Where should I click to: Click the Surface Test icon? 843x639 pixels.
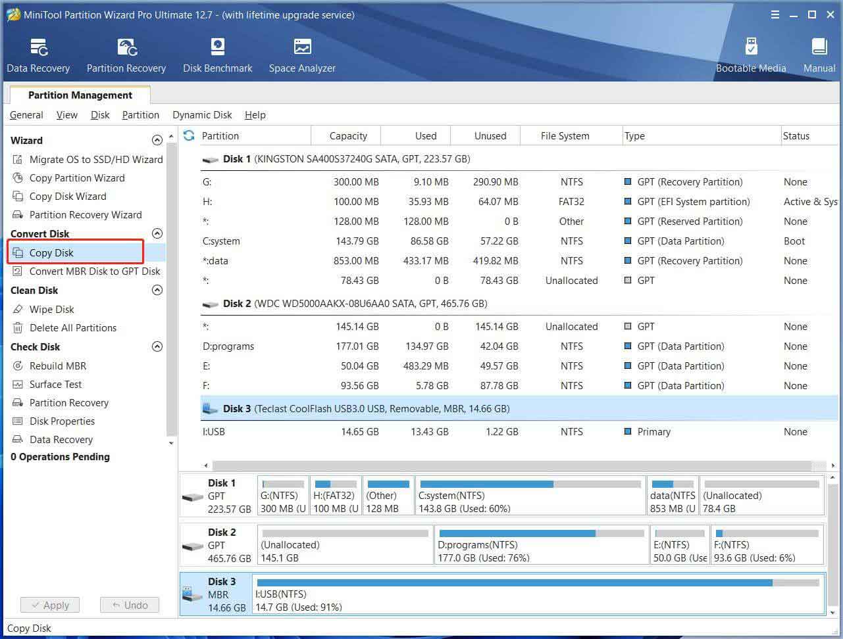tap(18, 384)
